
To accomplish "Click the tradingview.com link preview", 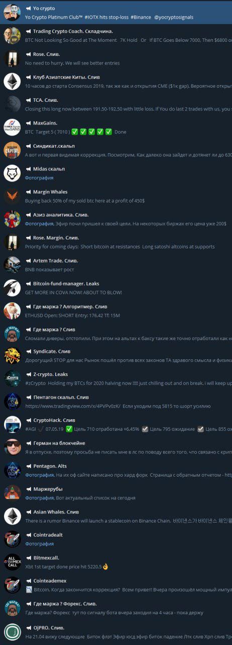I will [74, 406].
